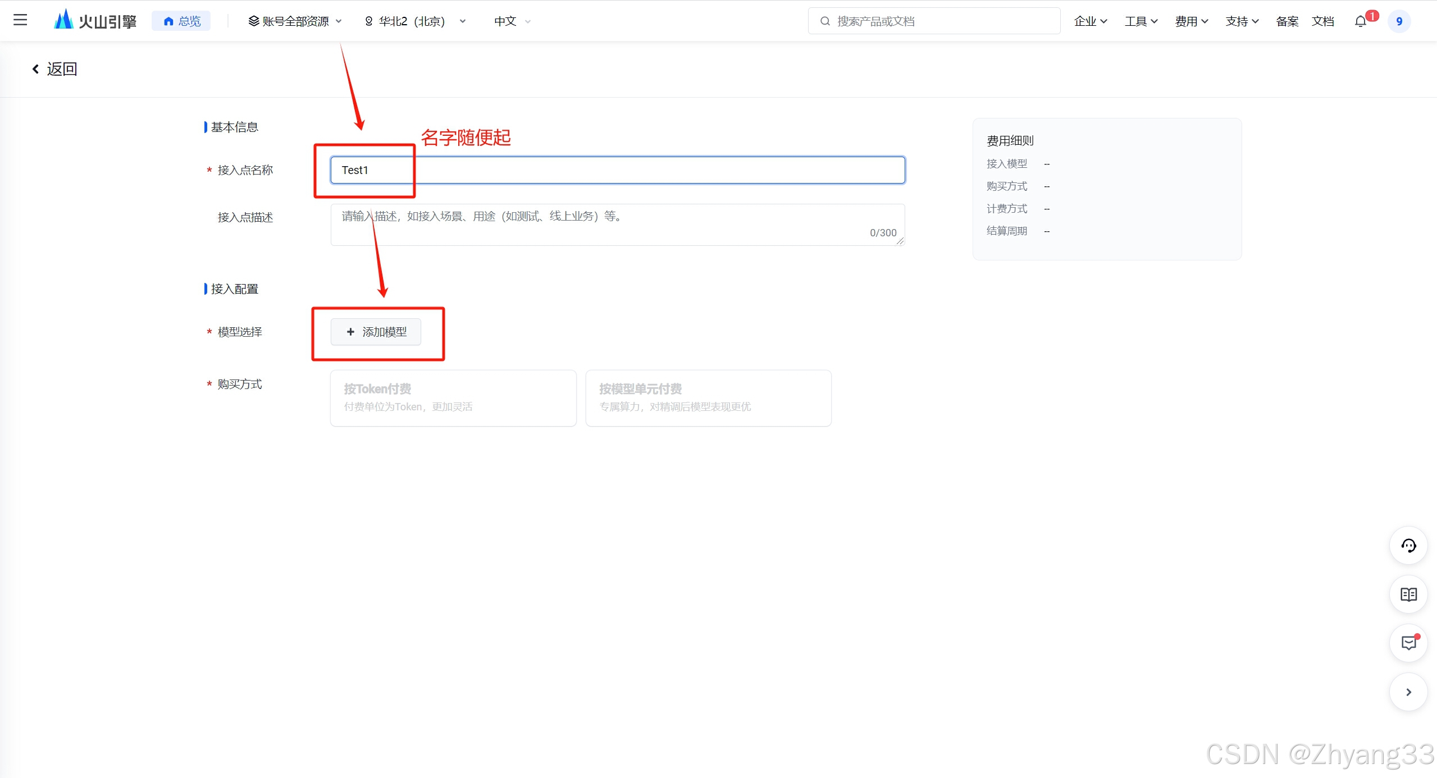The width and height of the screenshot is (1437, 778).
Task: Select pay-by-model-unit purchase option
Action: (708, 397)
